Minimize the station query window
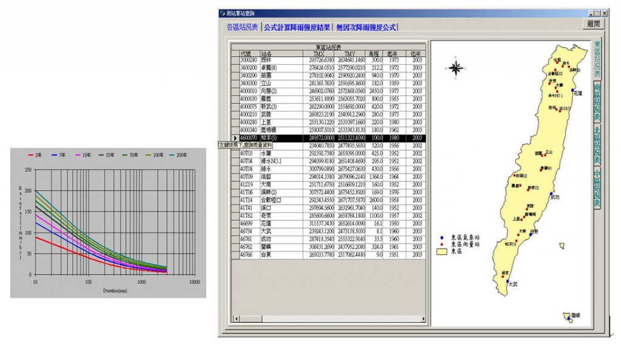 tap(591, 13)
